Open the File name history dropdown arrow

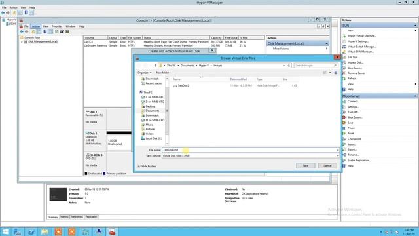(x=338, y=150)
